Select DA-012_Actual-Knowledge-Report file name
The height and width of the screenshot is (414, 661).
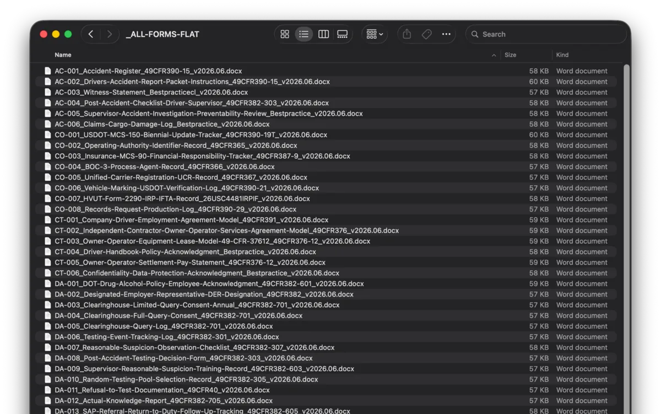click(x=164, y=401)
